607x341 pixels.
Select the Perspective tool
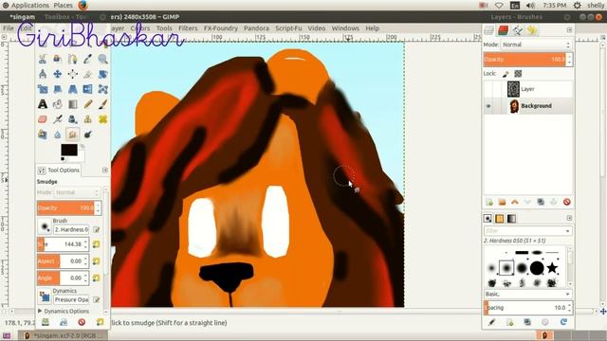point(73,89)
